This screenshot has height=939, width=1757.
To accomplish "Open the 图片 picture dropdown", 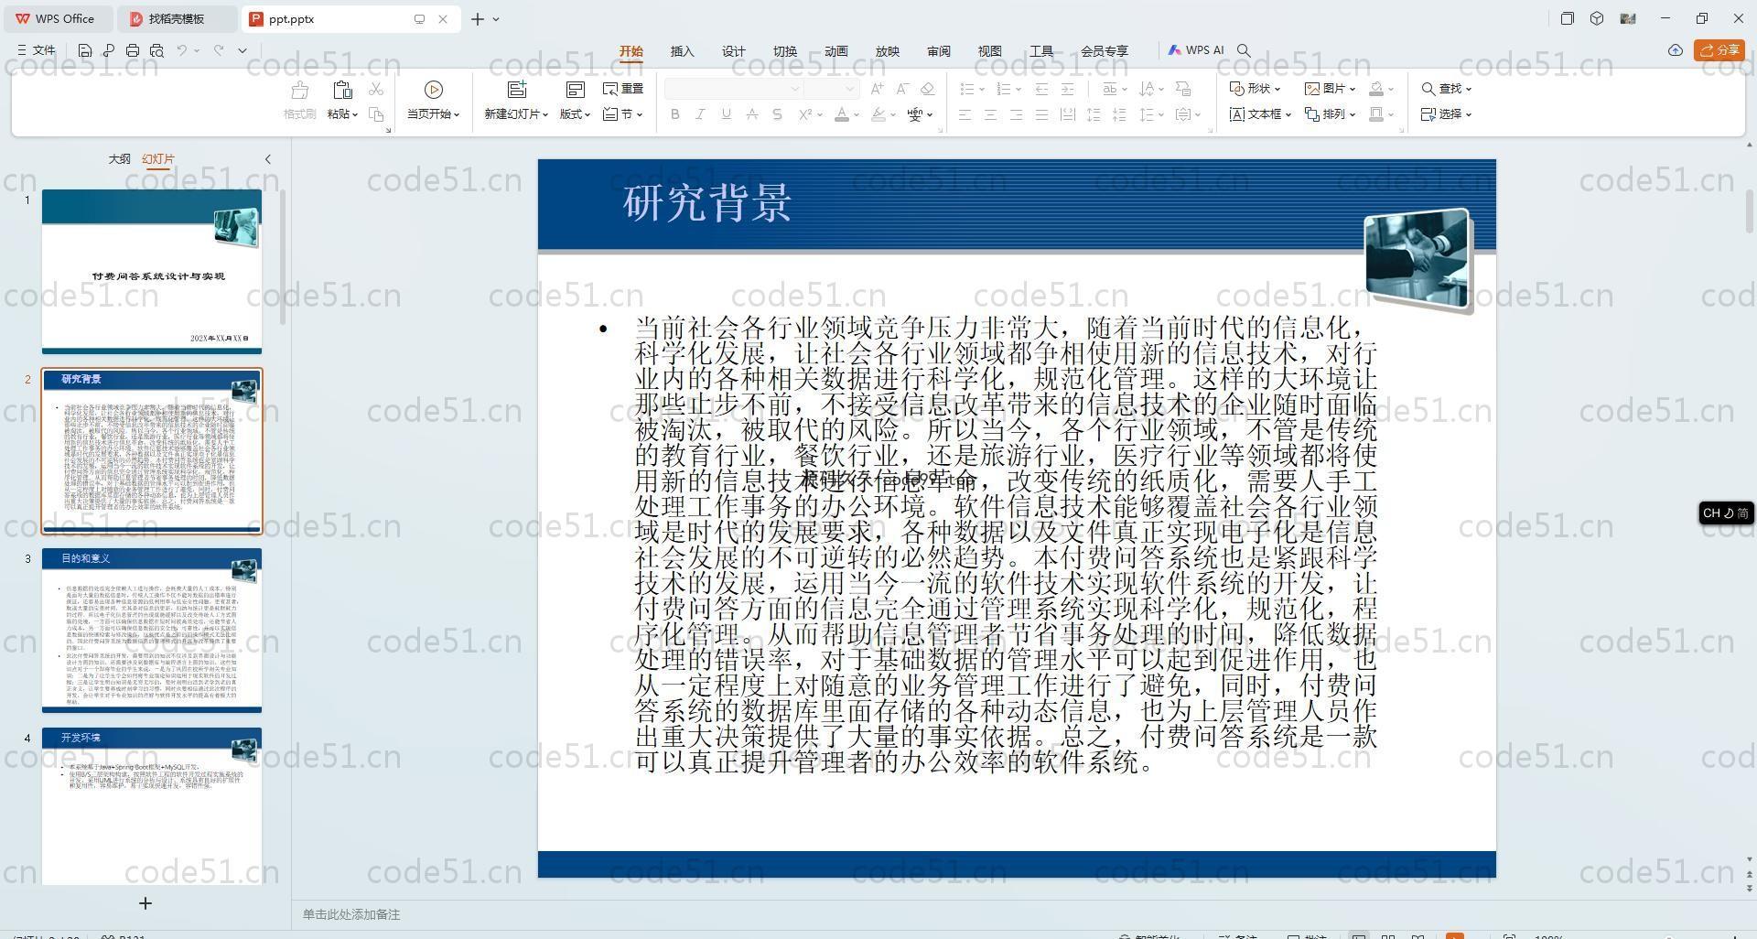I will (x=1330, y=89).
